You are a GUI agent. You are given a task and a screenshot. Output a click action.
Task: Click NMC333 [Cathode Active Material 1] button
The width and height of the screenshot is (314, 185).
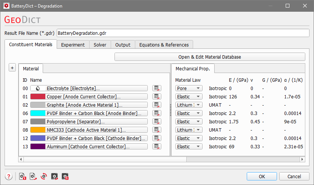pyautogui.click(x=89, y=130)
